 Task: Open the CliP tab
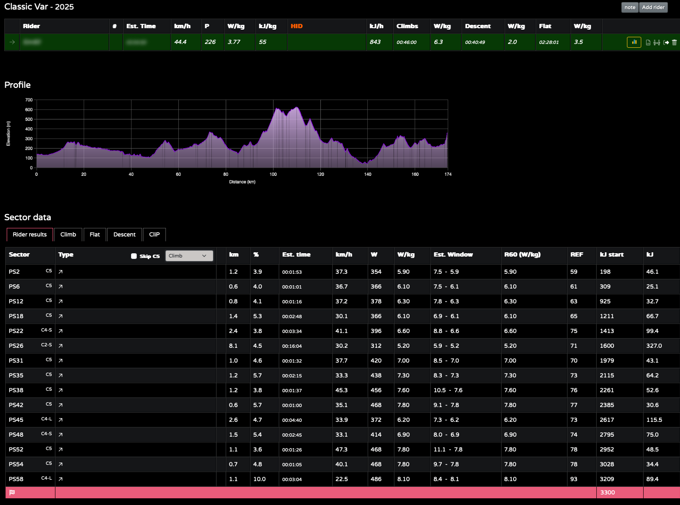154,235
